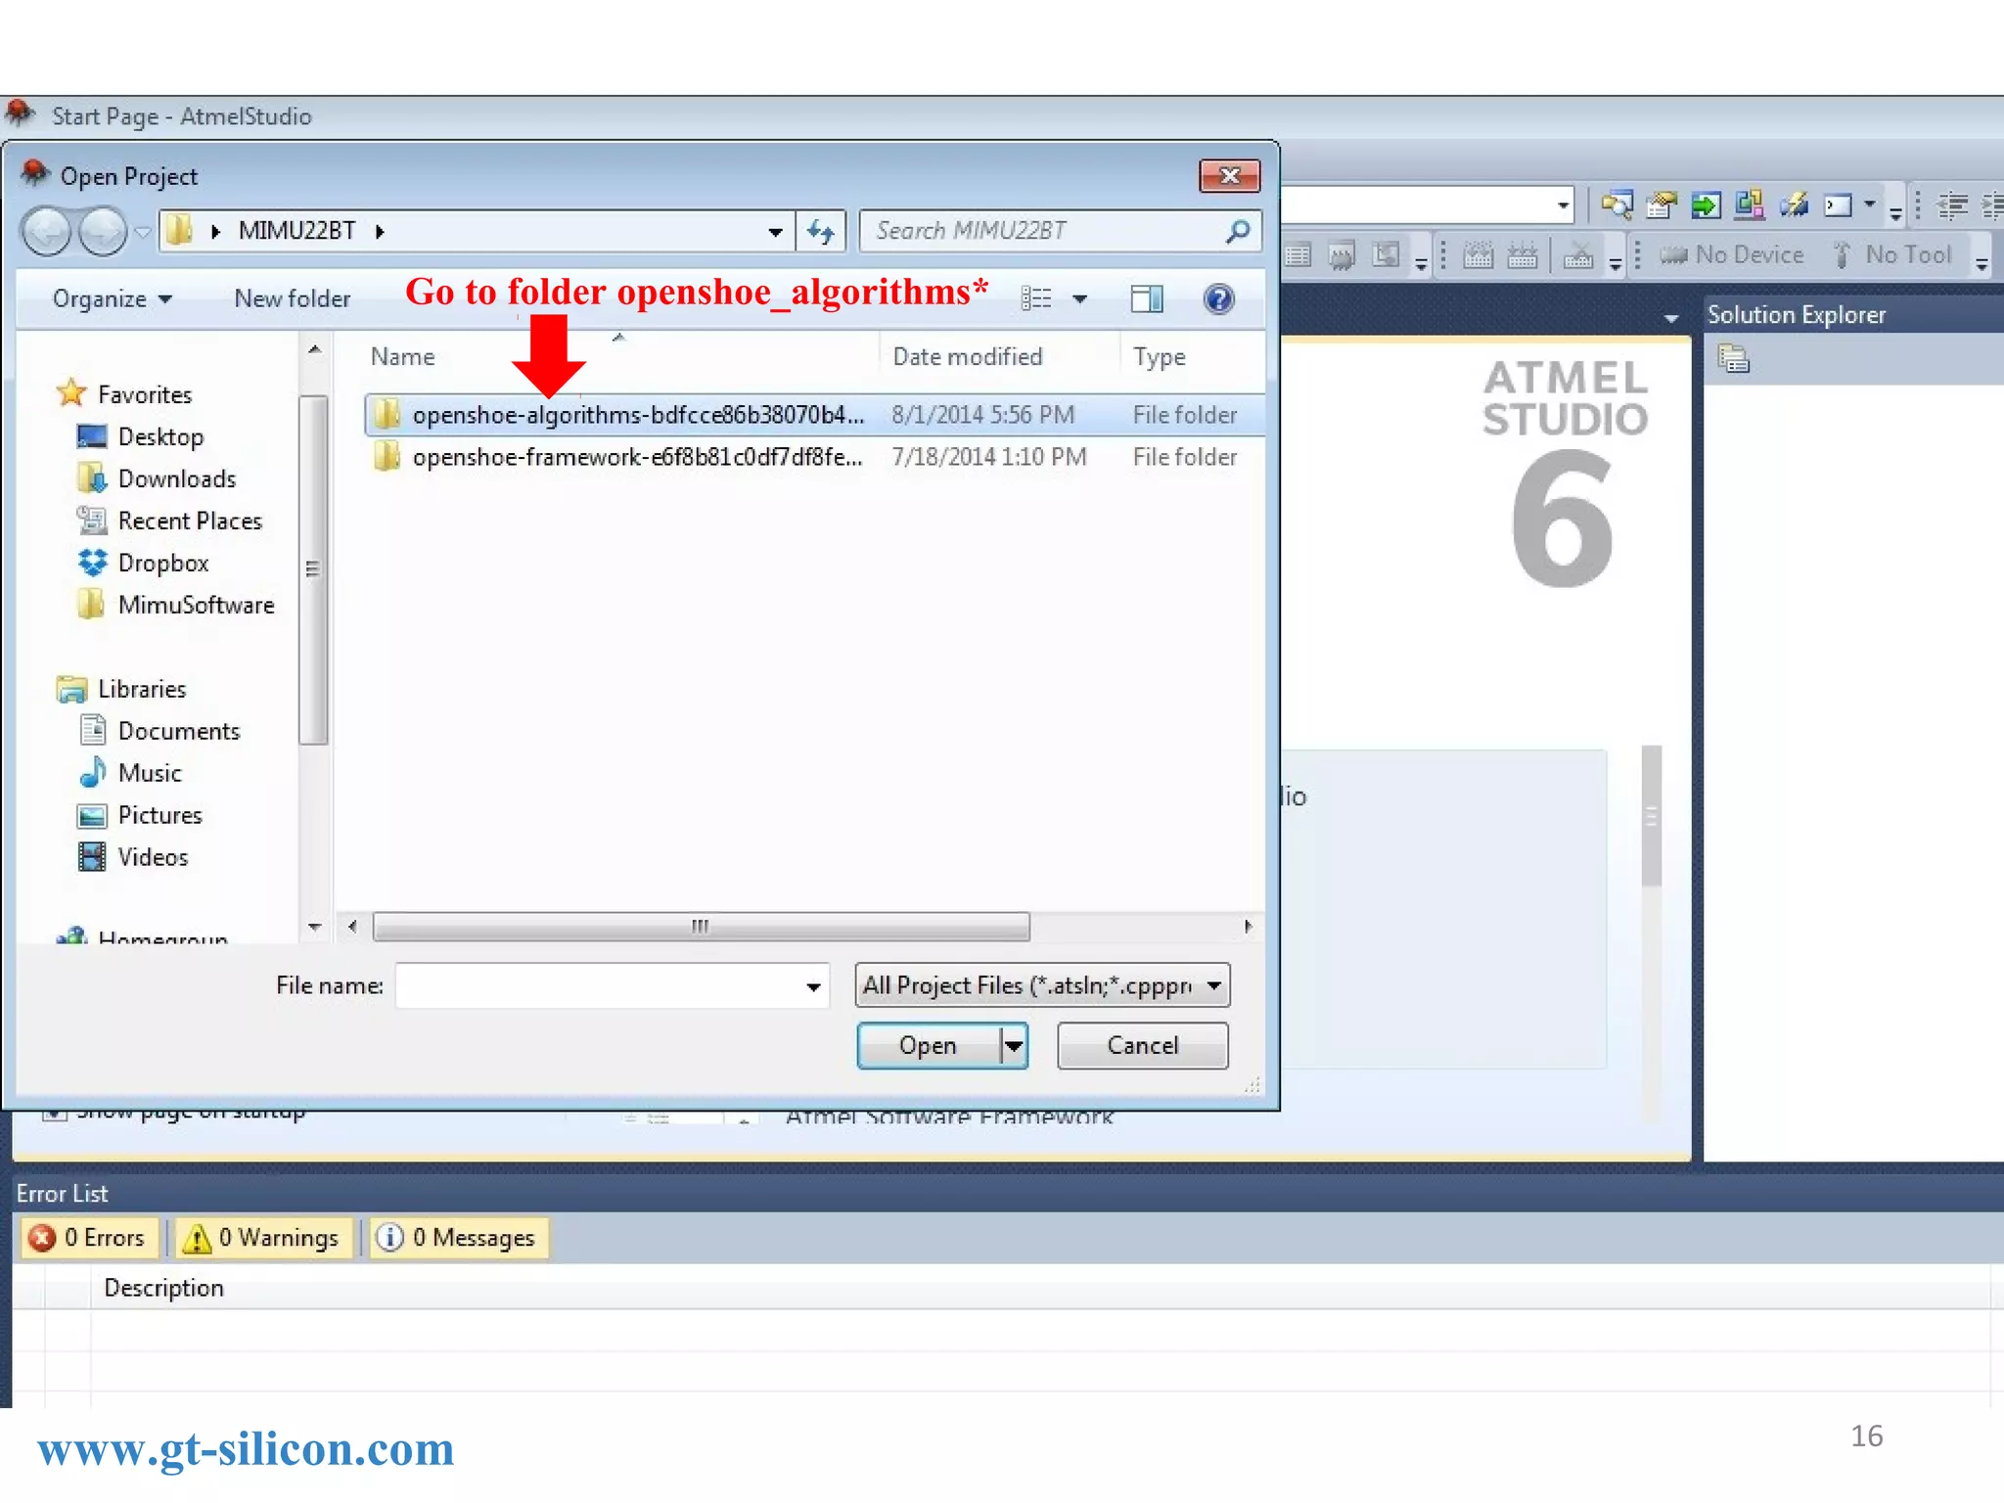Click the indent lines icon in AtmelStudio toolbar
Screen dimensions: 2004x1503
pyautogui.click(x=1952, y=205)
